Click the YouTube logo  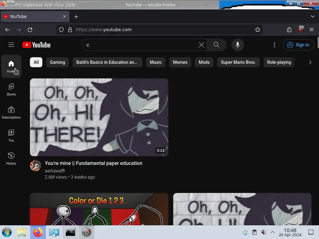tap(36, 45)
